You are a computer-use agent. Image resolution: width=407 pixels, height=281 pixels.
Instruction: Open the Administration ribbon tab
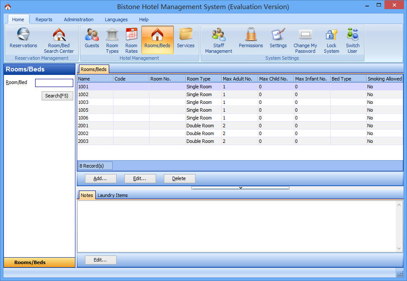click(78, 19)
